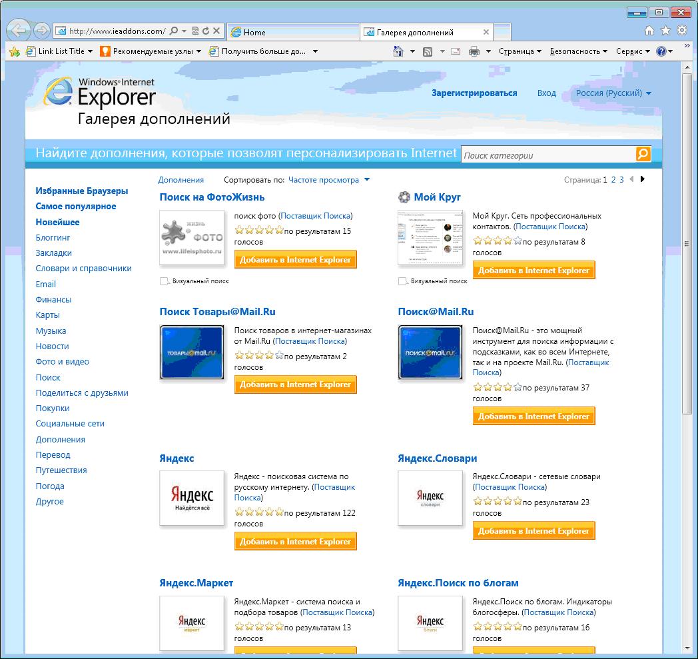Viewport: 698px width, 659px height.
Task: Click the scrollbar up arrow
Action: [687, 67]
